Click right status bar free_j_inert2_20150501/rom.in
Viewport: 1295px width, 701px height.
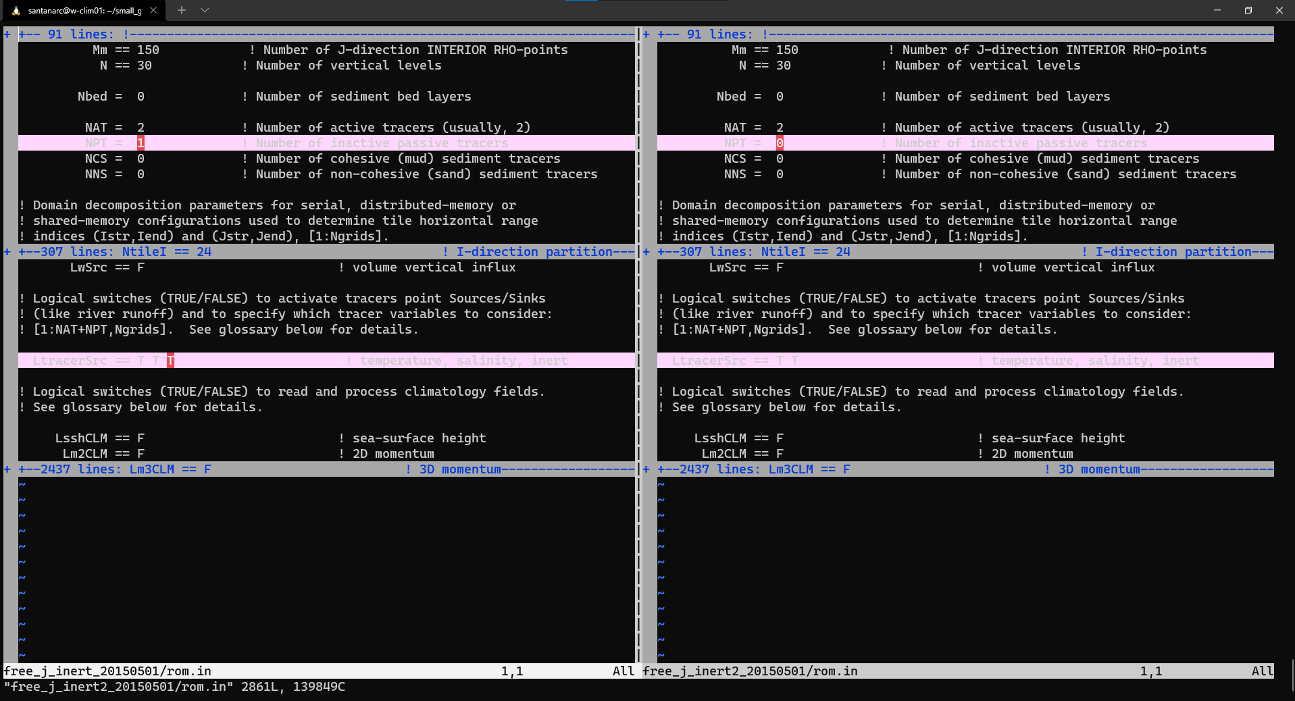pyautogui.click(x=750, y=671)
